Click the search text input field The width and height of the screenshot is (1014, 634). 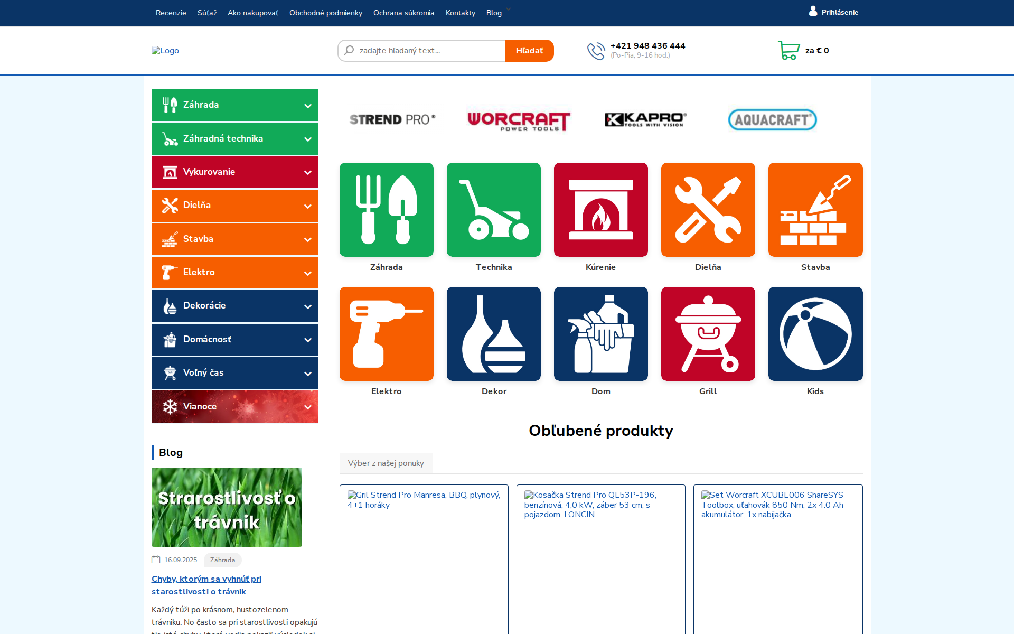coord(428,50)
